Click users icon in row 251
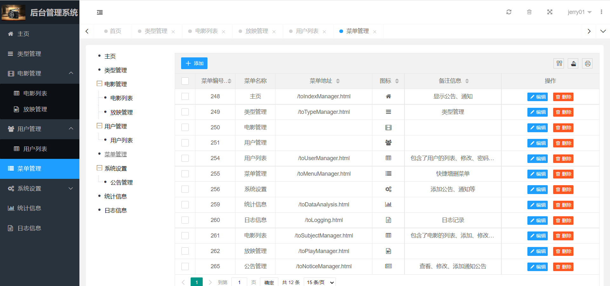Screen dimensions: 610x286 pos(388,143)
